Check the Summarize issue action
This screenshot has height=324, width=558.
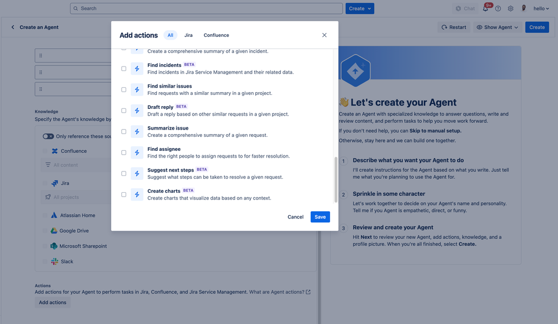pos(123,132)
